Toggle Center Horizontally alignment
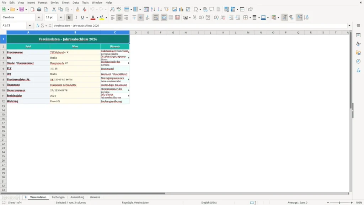 (x=119, y=17)
